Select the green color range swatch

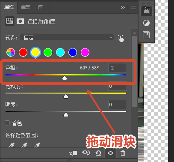pyautogui.click(x=48, y=52)
